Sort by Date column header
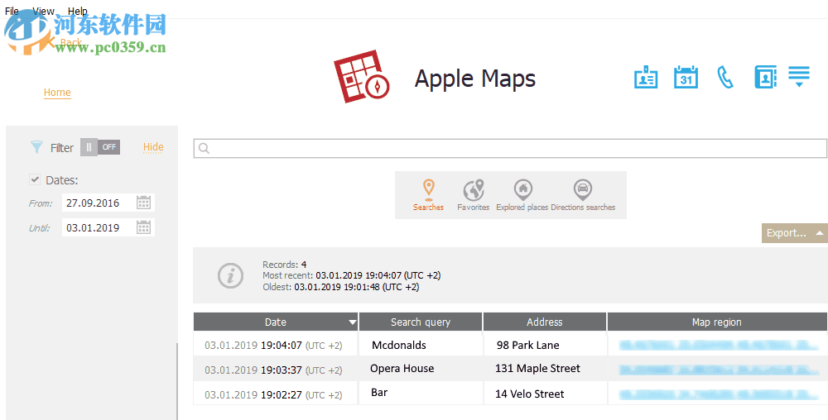The height and width of the screenshot is (420, 828). [276, 322]
